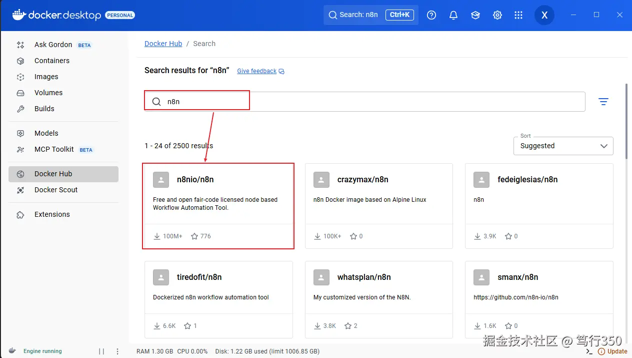Open the Learning center graduation cap icon

tap(475, 16)
